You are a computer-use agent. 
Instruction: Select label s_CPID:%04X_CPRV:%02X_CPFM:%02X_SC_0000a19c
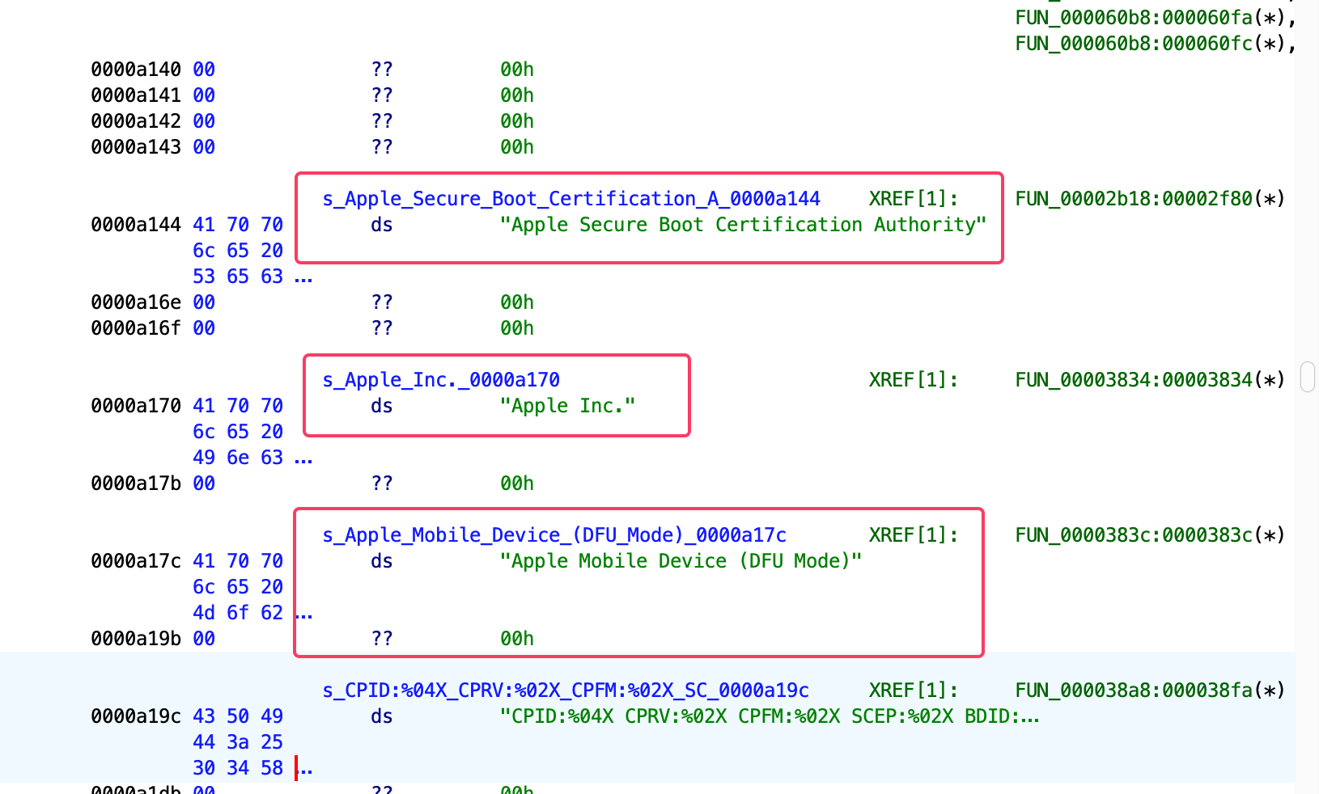tap(566, 691)
